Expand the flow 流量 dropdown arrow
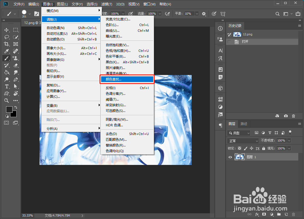The width and height of the screenshot is (304, 219). pyautogui.click(x=160, y=14)
